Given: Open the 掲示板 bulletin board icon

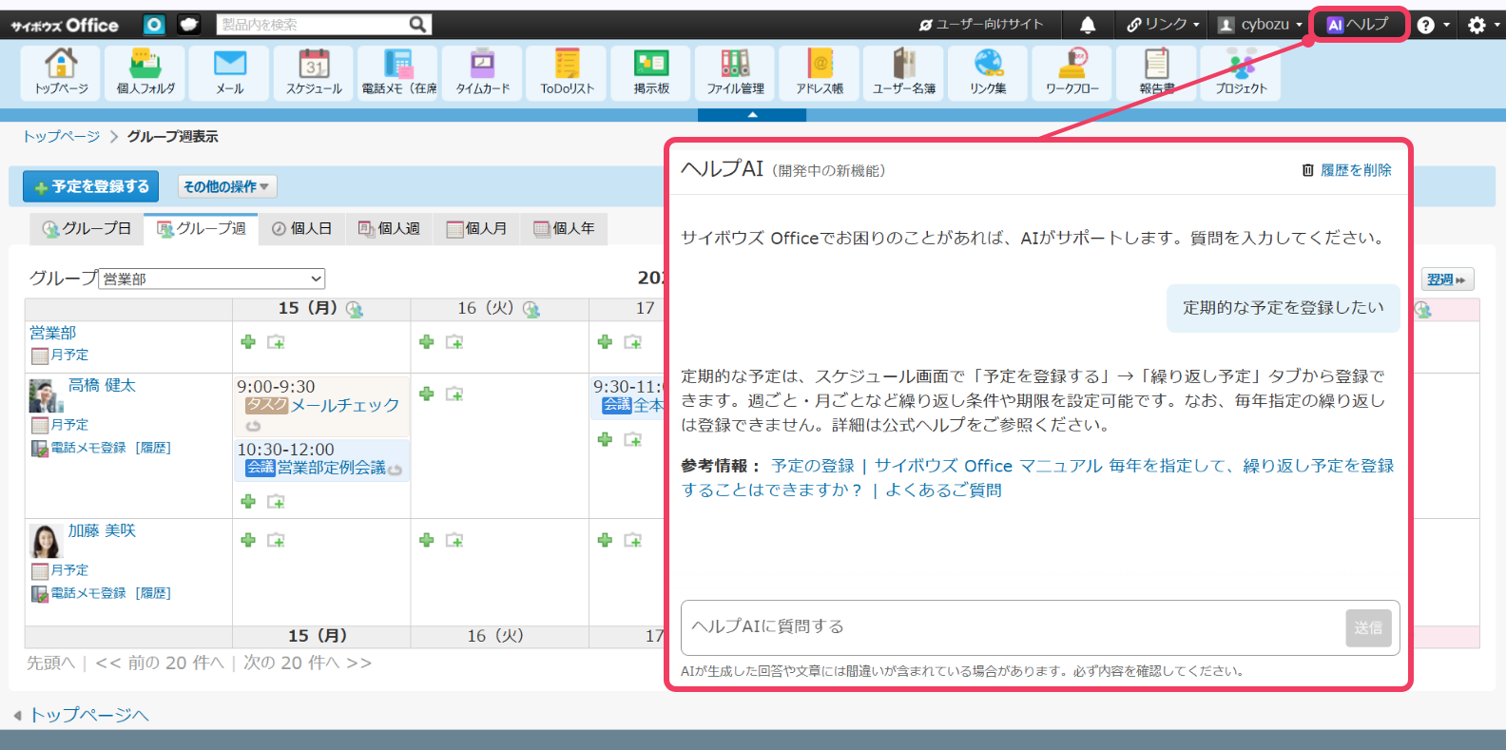Looking at the screenshot, I should click(651, 72).
